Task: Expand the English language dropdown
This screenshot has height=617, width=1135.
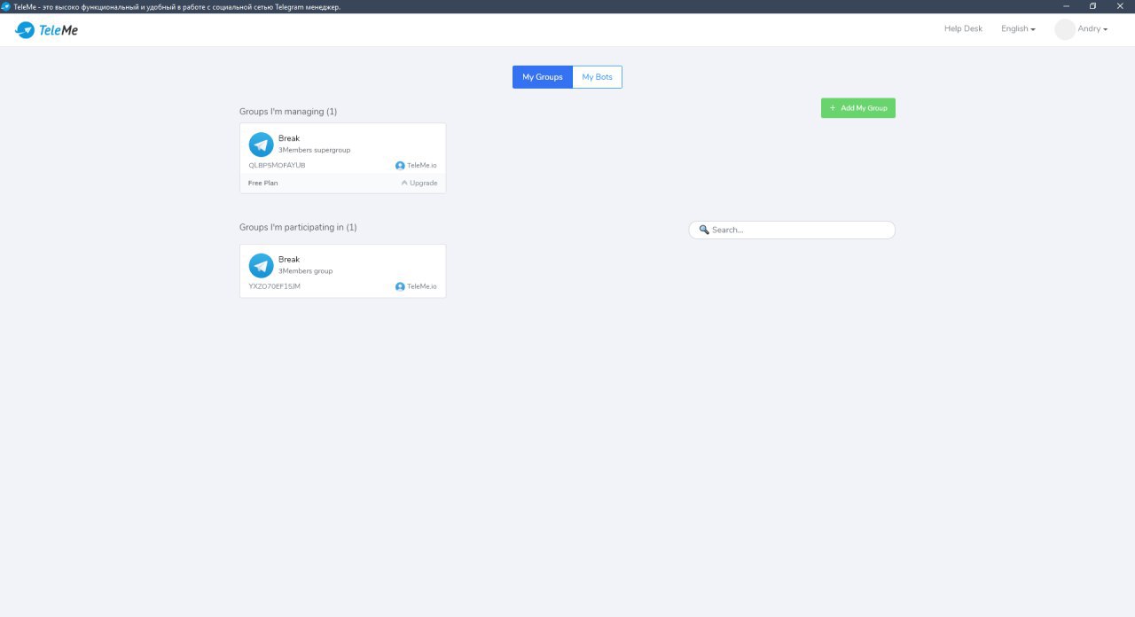Action: [x=1018, y=29]
